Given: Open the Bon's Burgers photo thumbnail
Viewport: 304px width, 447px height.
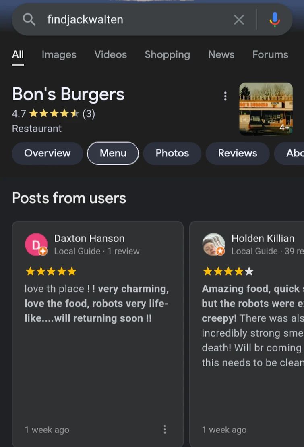Looking at the screenshot, I should 266,109.
